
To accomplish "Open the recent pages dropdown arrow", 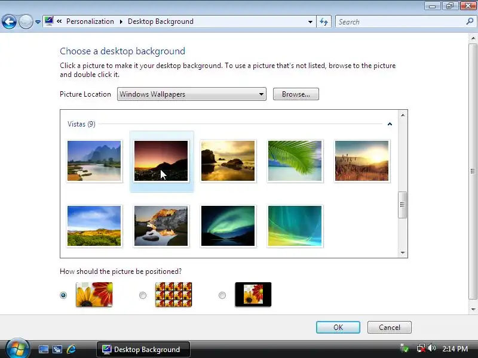I will click(38, 22).
